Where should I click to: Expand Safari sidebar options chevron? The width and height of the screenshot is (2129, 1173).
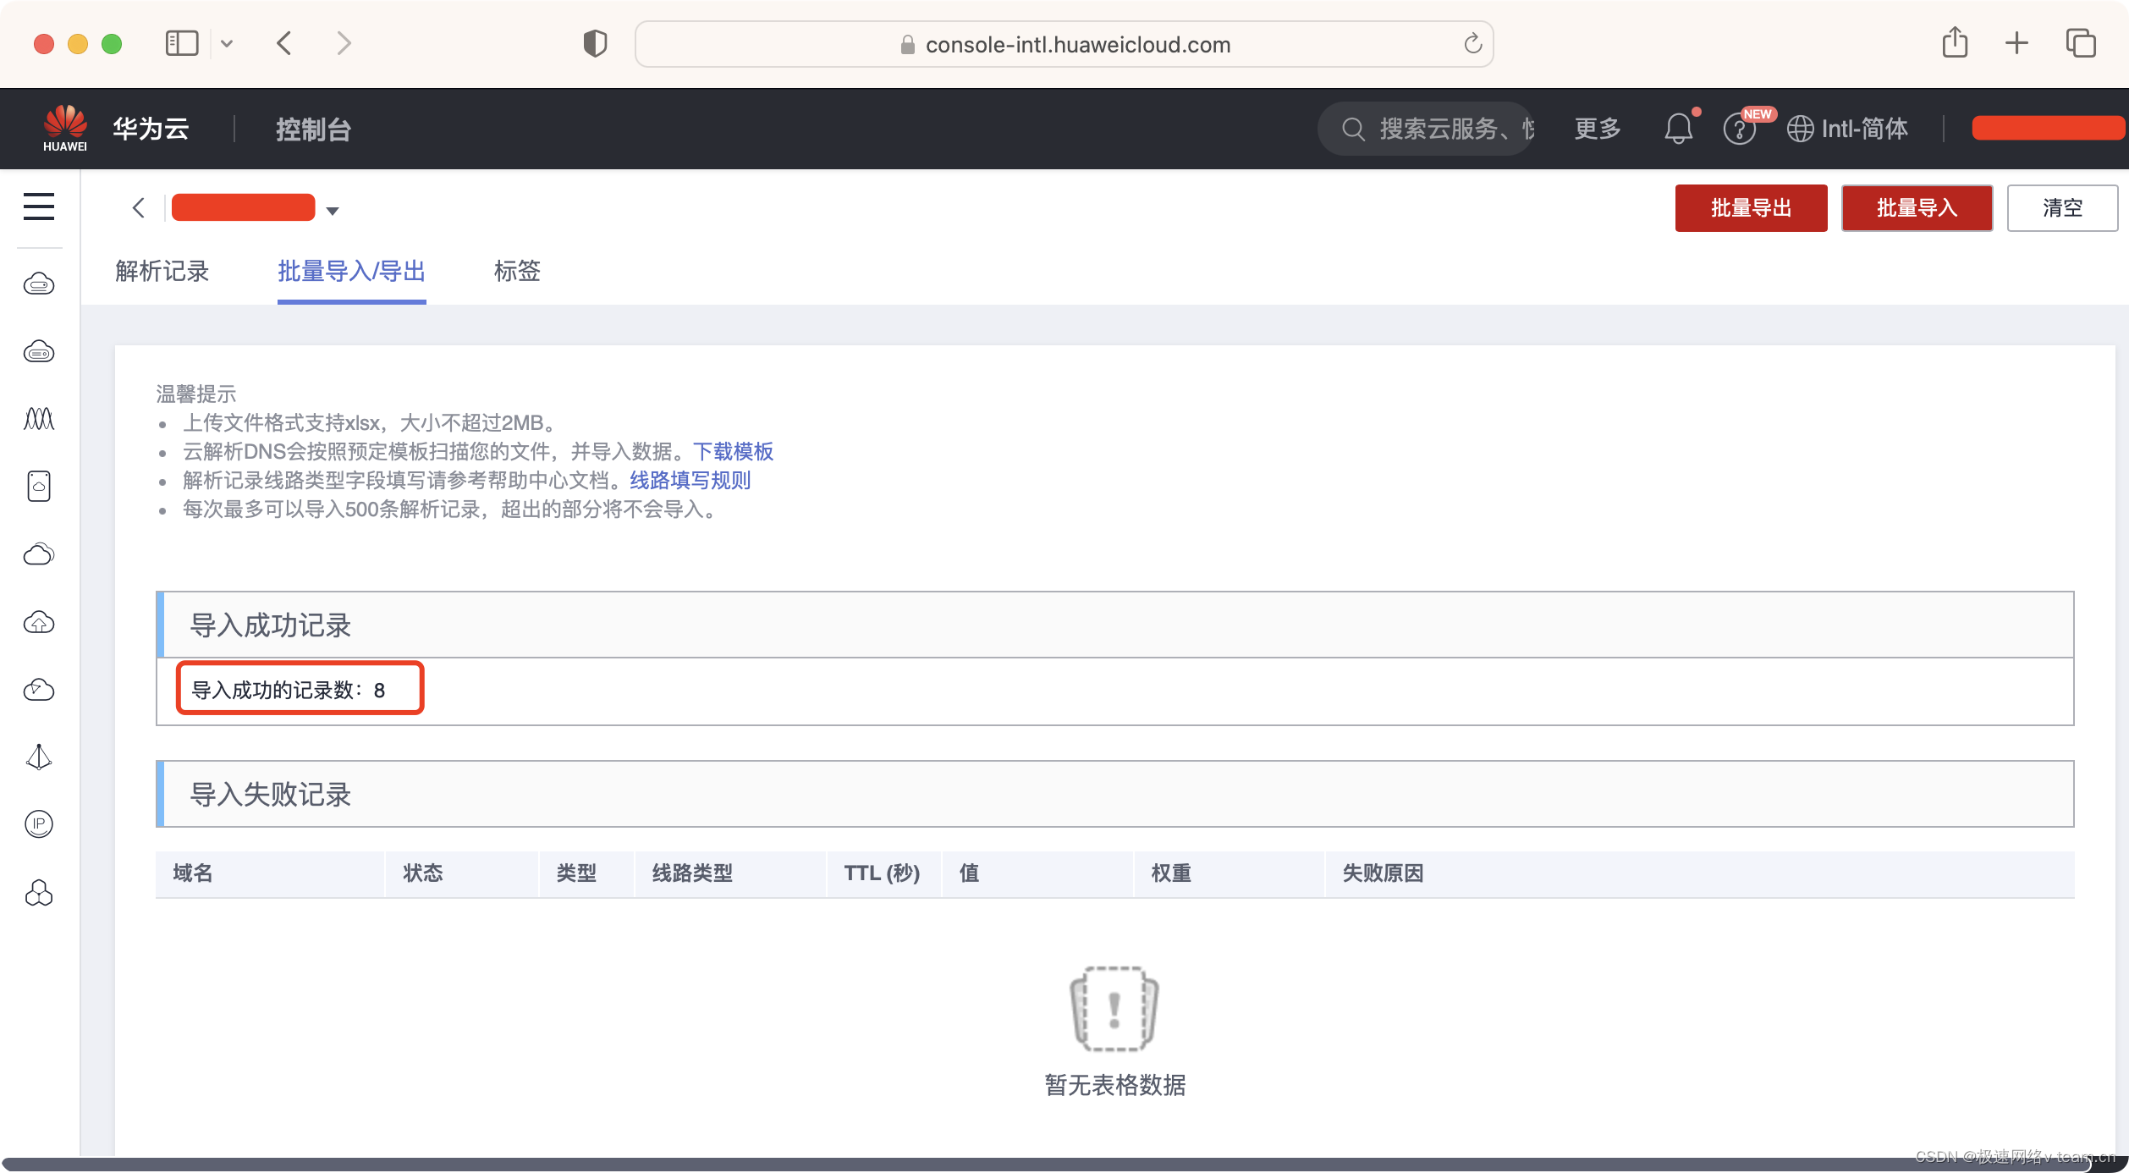227,43
